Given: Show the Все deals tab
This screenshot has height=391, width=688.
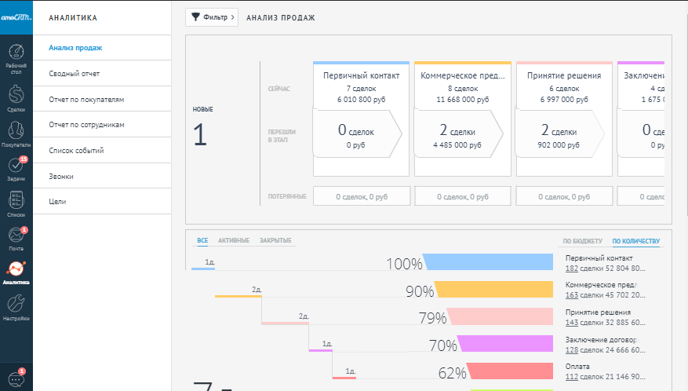Looking at the screenshot, I should [202, 240].
